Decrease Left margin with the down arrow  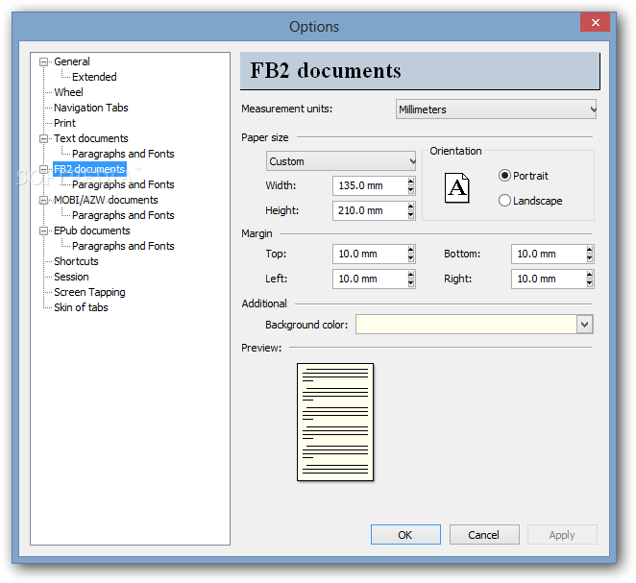[411, 283]
